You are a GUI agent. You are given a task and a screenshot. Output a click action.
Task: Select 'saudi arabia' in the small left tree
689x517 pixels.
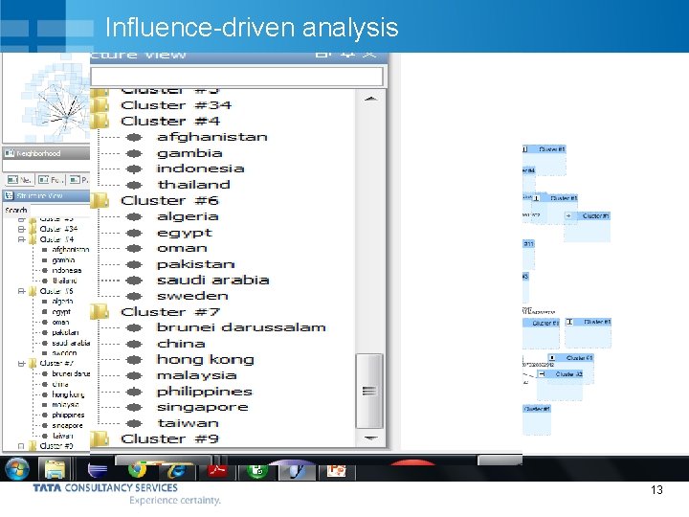(x=71, y=343)
